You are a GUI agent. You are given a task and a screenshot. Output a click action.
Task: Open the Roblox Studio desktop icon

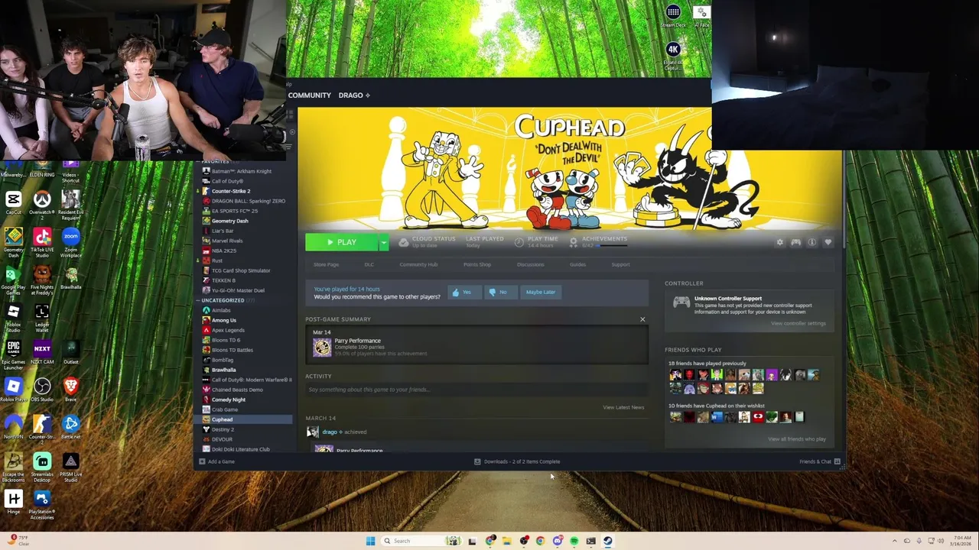click(x=13, y=317)
